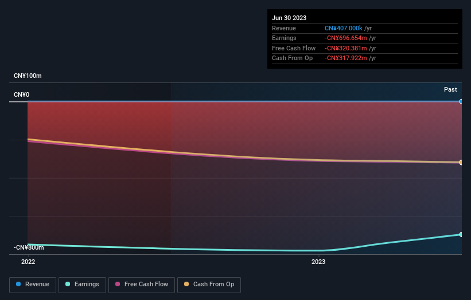Click the Earnings label in tooltip
The image size is (471, 300).
284,38
